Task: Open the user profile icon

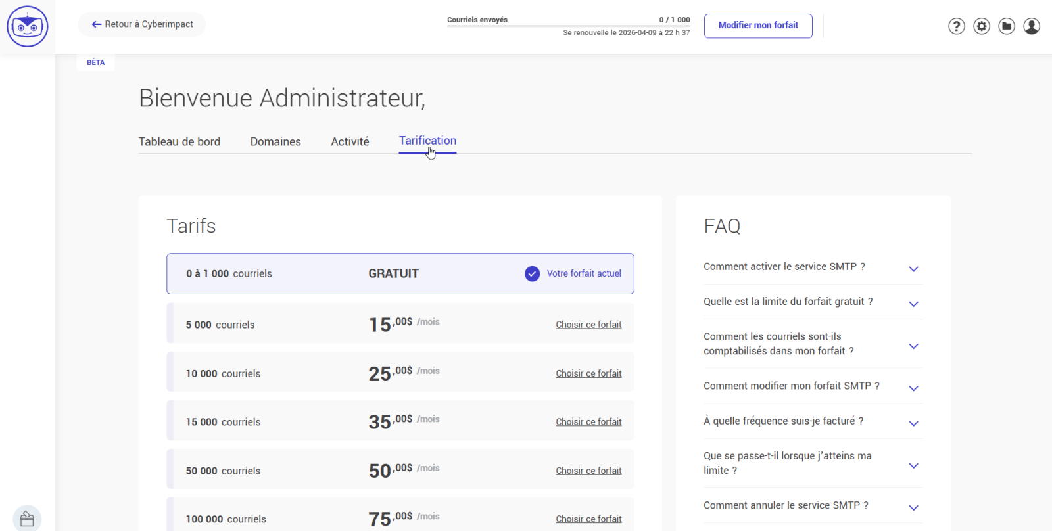Action: pyautogui.click(x=1031, y=26)
